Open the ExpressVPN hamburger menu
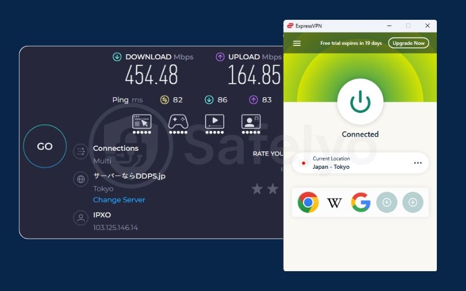Viewport: 466px width, 291px height. tap(296, 43)
